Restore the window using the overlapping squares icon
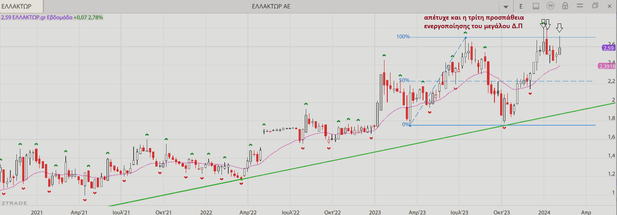617x215 pixels. (595, 6)
